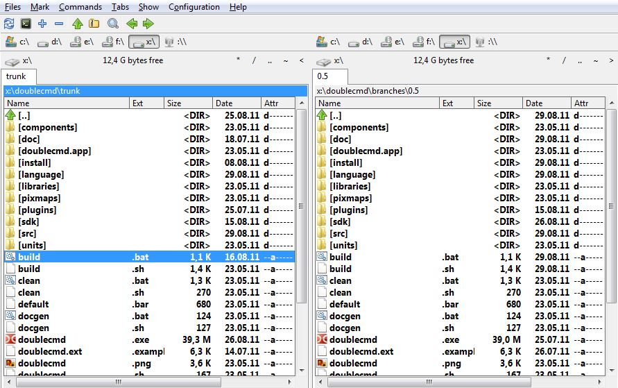Click the directory hotlist toolbar icon
The width and height of the screenshot is (618, 388).
94,24
